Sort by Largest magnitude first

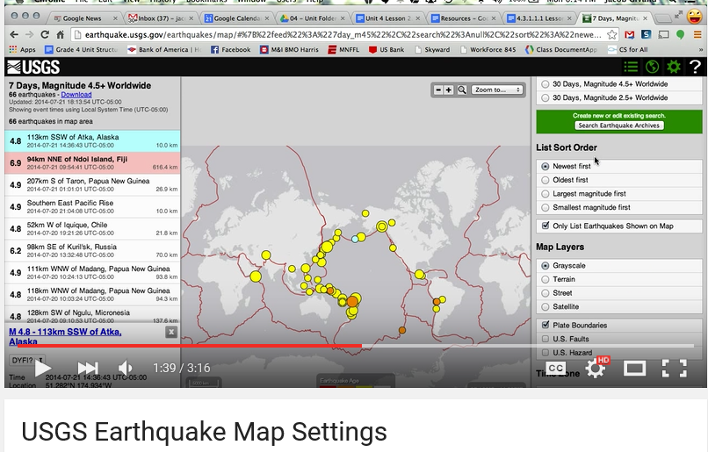click(x=619, y=193)
